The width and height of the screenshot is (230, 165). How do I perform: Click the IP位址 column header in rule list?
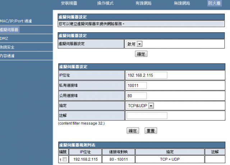tap(86, 152)
